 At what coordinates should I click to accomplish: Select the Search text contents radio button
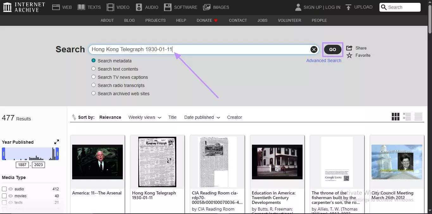click(93, 68)
